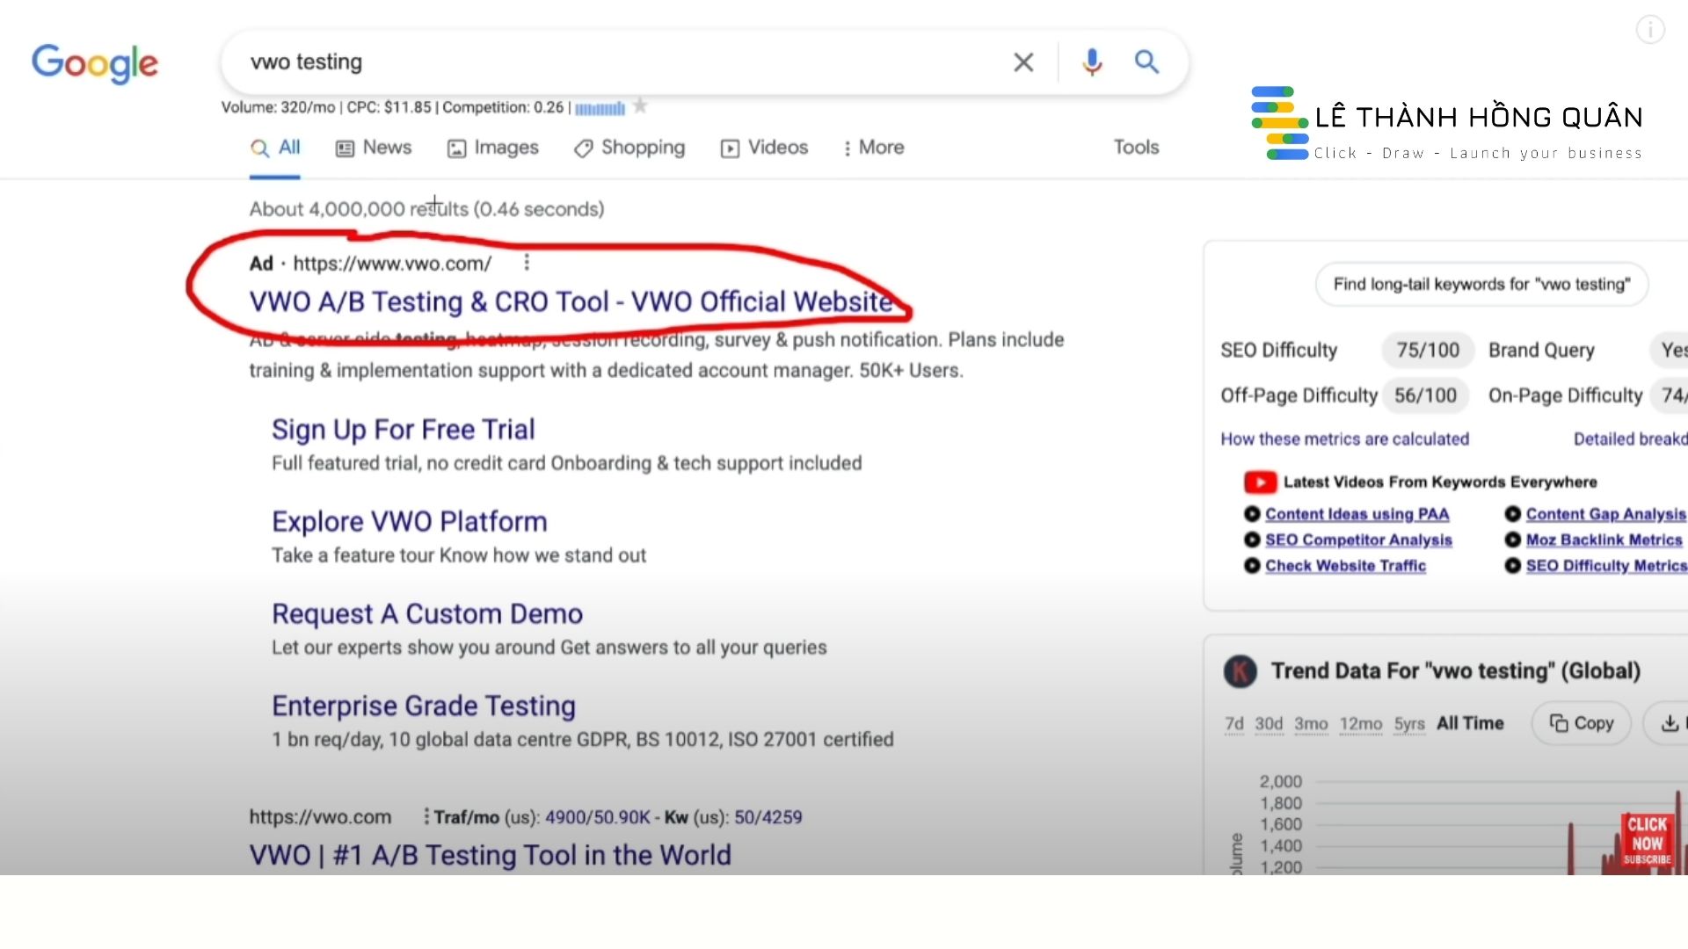Screen dimensions: 1688x949
Task: Click the star icon beside competition stats
Action: (x=640, y=106)
